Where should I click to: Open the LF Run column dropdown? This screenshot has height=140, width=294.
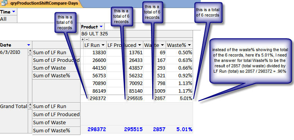click(103, 45)
